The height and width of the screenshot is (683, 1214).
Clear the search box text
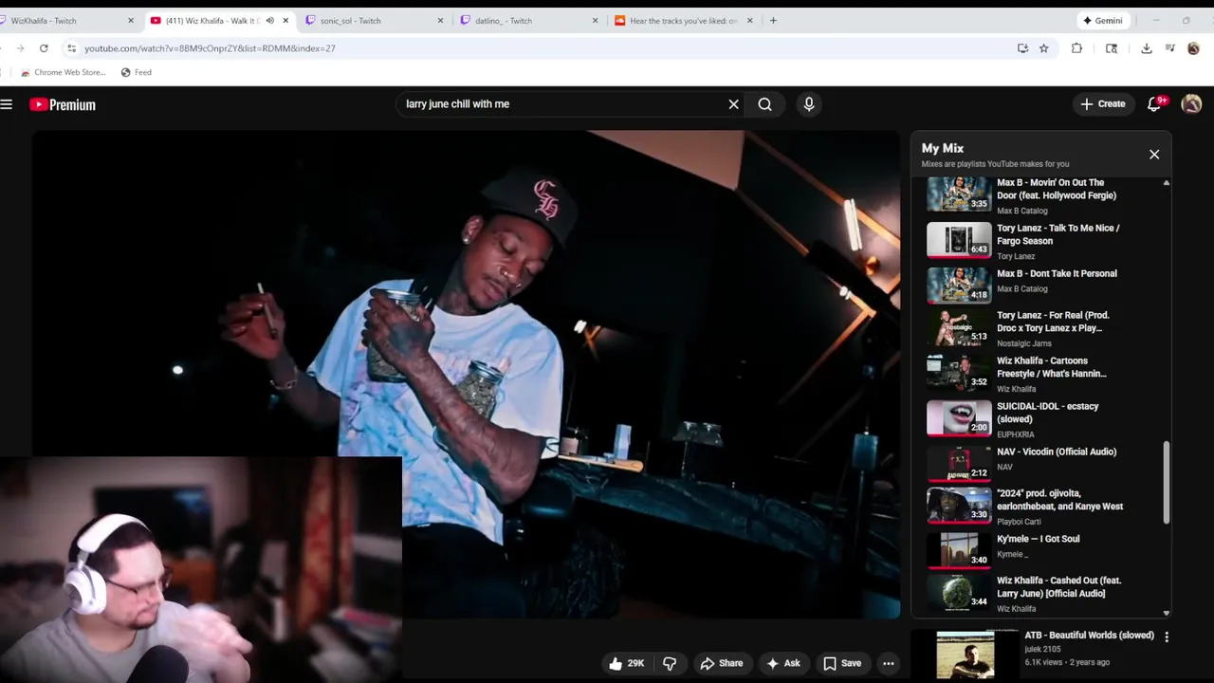click(733, 104)
